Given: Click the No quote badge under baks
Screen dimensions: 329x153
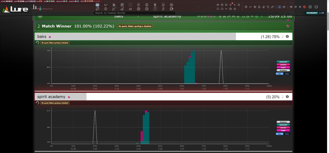Looking at the screenshot, I should 55,43.
